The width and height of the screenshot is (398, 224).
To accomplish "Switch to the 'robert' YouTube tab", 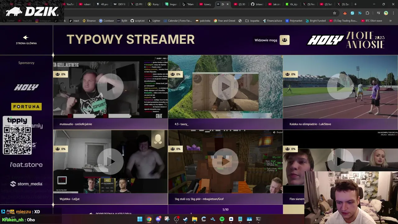I will tap(85, 4).
